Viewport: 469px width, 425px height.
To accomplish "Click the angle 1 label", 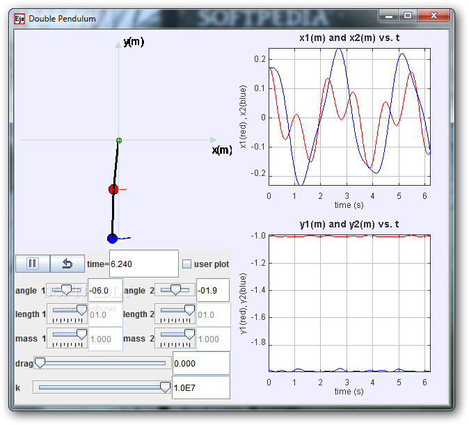I will [30, 291].
